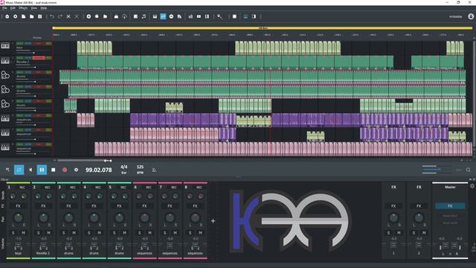Jump to start with the rewind button
476x268 pixels.
pyautogui.click(x=30, y=170)
